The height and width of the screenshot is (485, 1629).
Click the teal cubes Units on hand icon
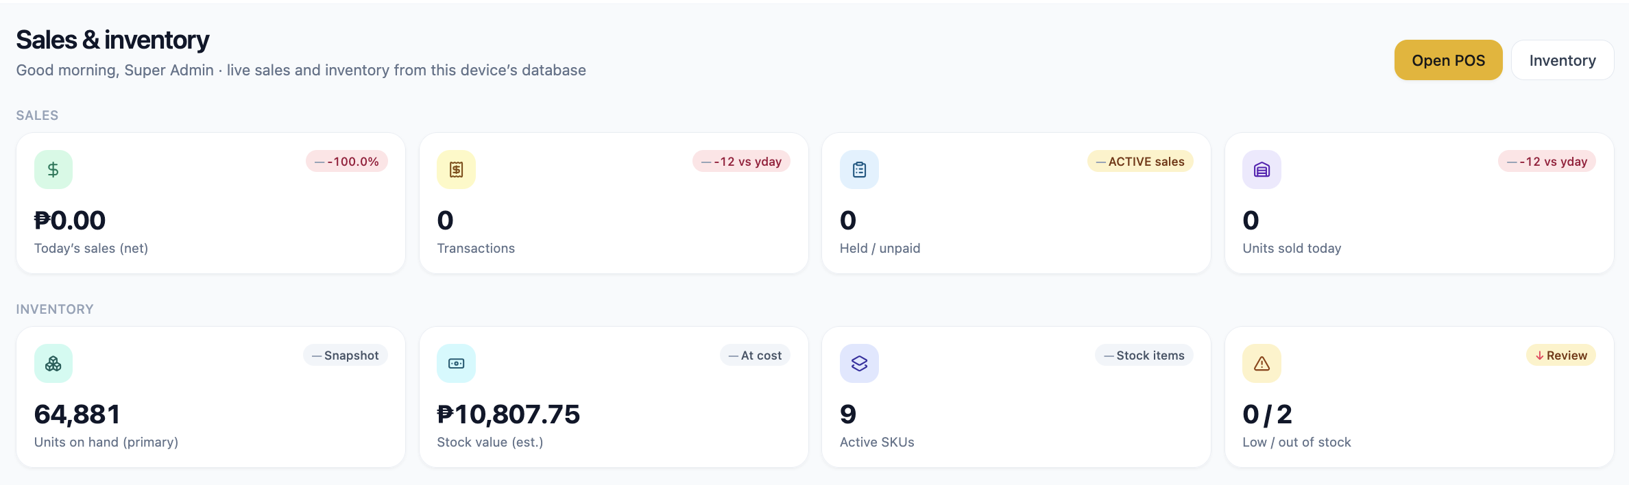[53, 363]
